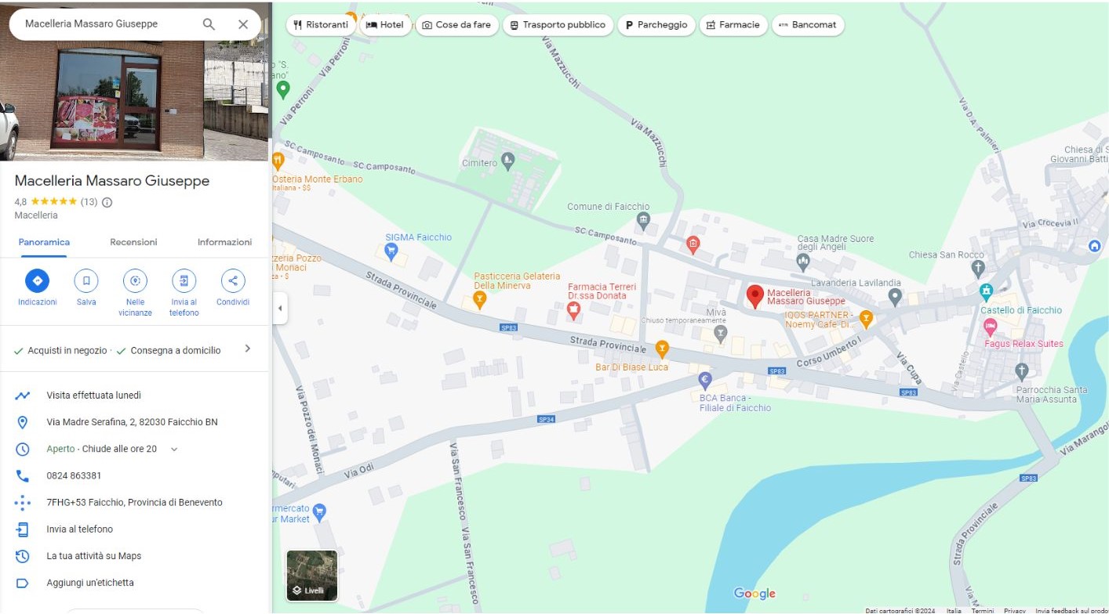Filter the map by Hotel
1109x614 pixels.
[384, 25]
